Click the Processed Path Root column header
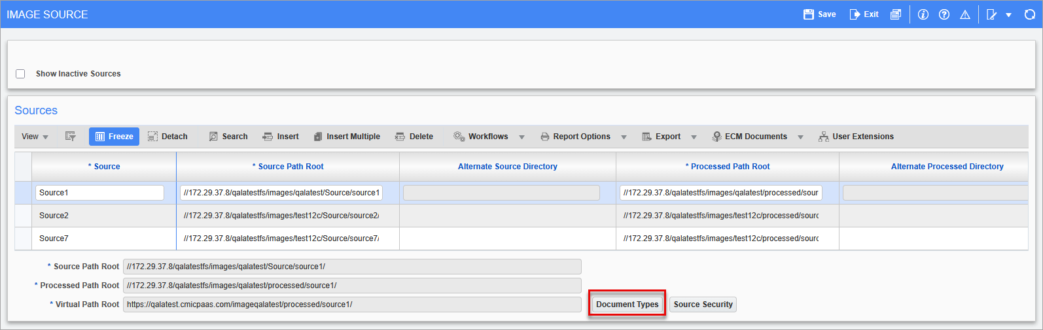Screen dimensions: 1043x330 728,167
